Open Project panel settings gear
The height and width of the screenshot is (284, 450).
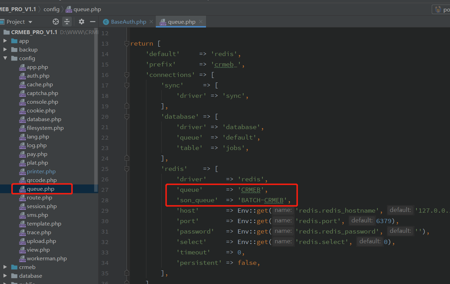coord(82,22)
